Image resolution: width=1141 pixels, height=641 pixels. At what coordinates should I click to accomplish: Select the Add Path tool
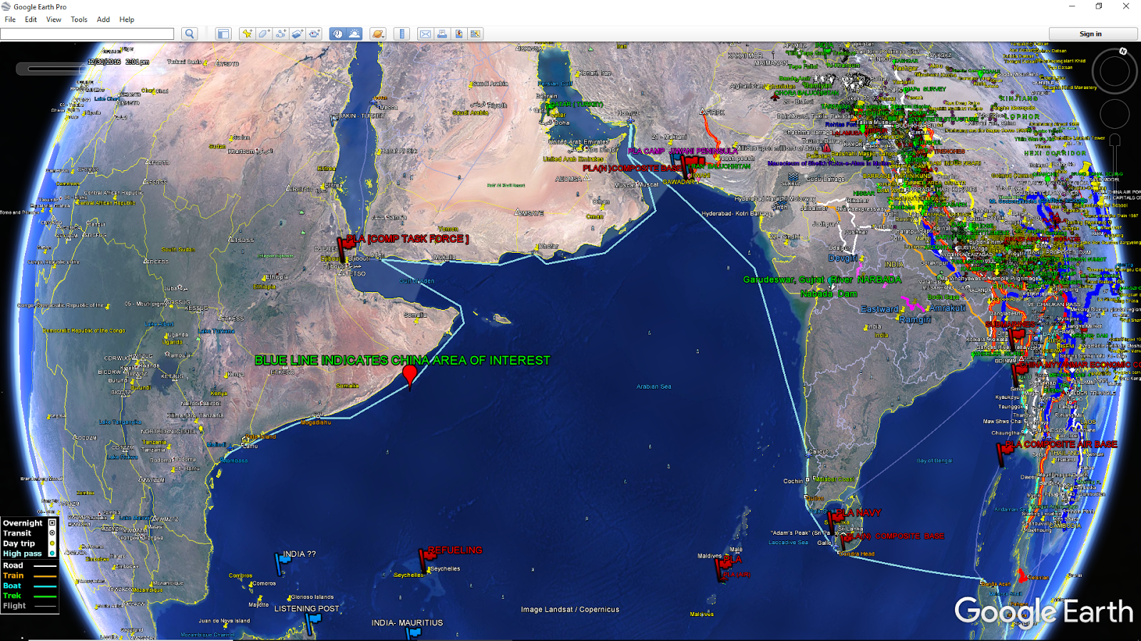(x=281, y=33)
